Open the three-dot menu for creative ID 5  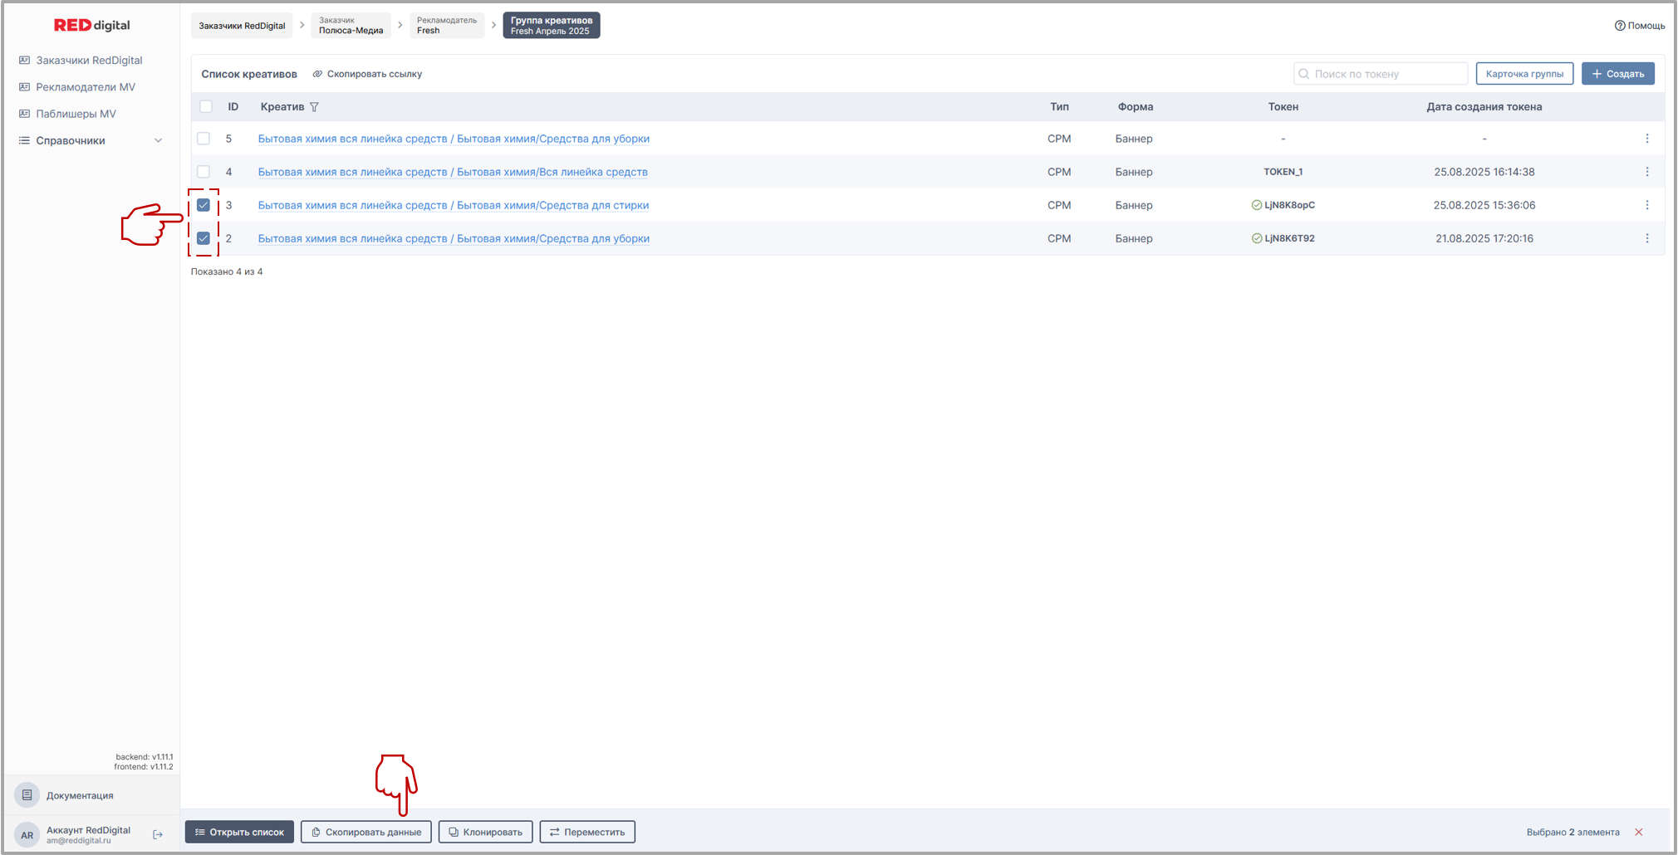[x=1646, y=139]
